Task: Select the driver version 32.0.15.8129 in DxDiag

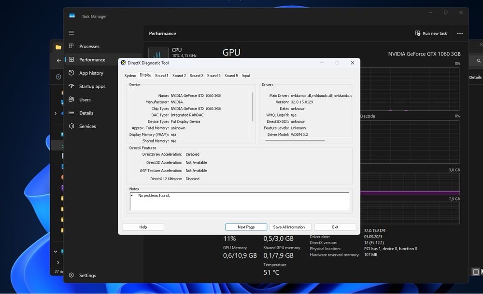Action: coord(302,102)
